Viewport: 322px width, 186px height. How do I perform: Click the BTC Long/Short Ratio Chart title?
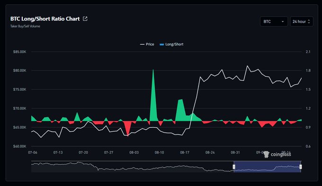click(45, 19)
